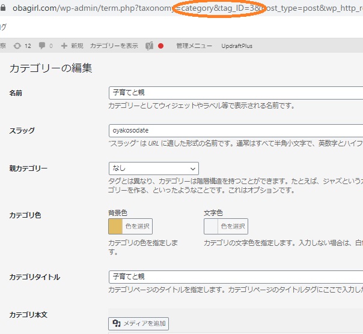The width and height of the screenshot is (363, 334).
Task: Click the lock icon in address bar
Action: [x=3, y=8]
